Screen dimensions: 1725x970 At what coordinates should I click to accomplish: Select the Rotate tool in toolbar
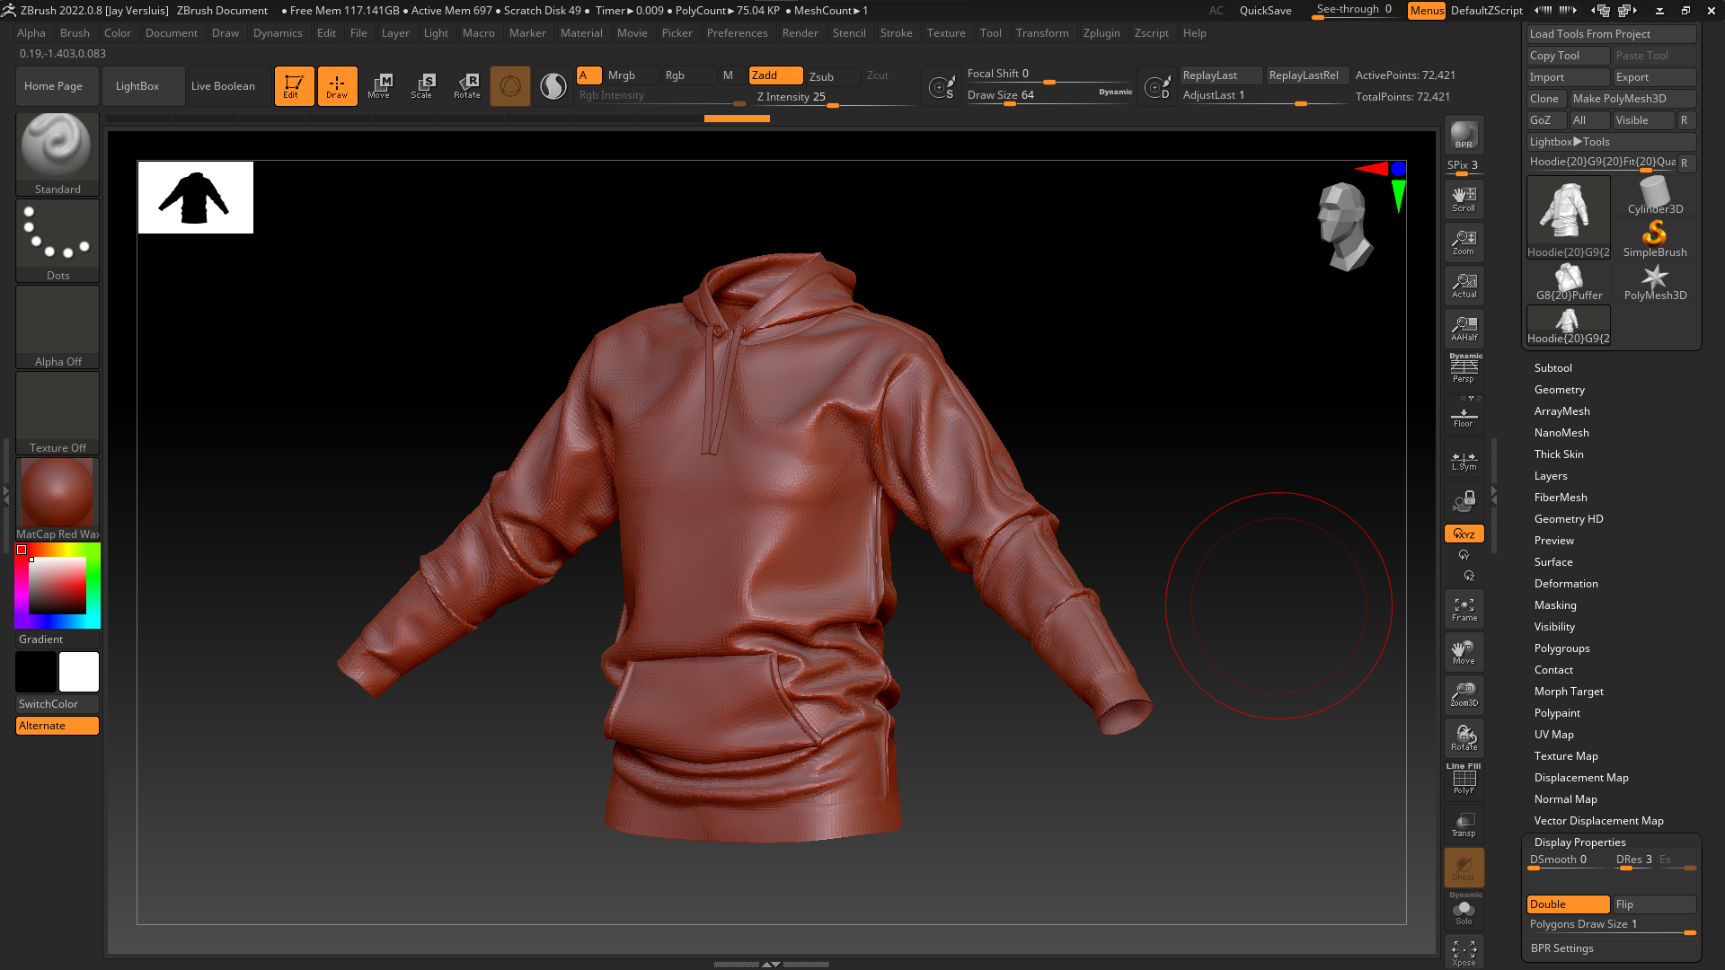pyautogui.click(x=465, y=84)
